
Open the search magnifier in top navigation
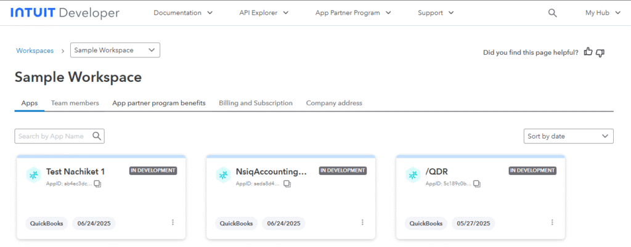[x=553, y=13]
